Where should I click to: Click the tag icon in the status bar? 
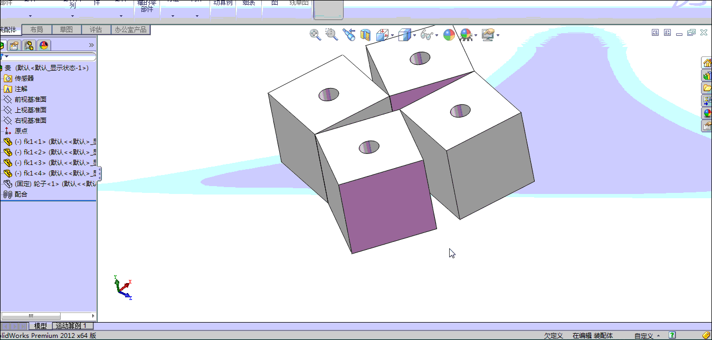point(706,335)
